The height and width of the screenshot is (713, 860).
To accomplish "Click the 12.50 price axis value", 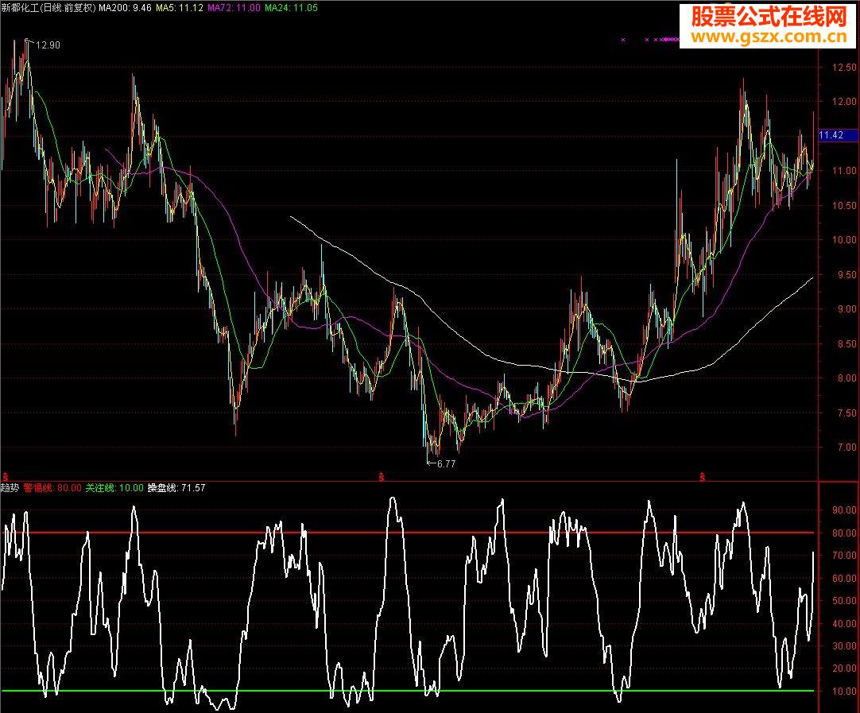I will pyautogui.click(x=843, y=68).
